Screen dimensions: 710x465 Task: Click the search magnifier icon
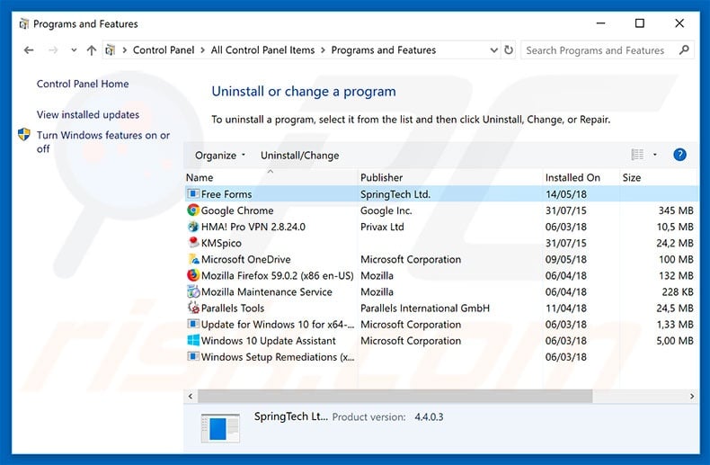[x=684, y=49]
